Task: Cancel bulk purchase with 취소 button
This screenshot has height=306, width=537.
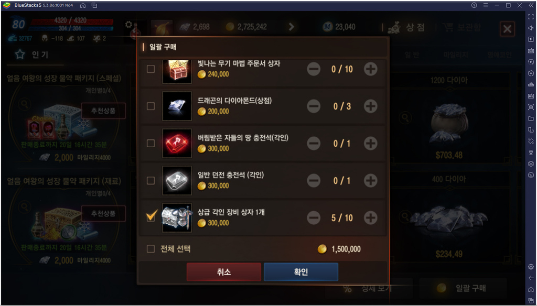Action: click(x=223, y=272)
